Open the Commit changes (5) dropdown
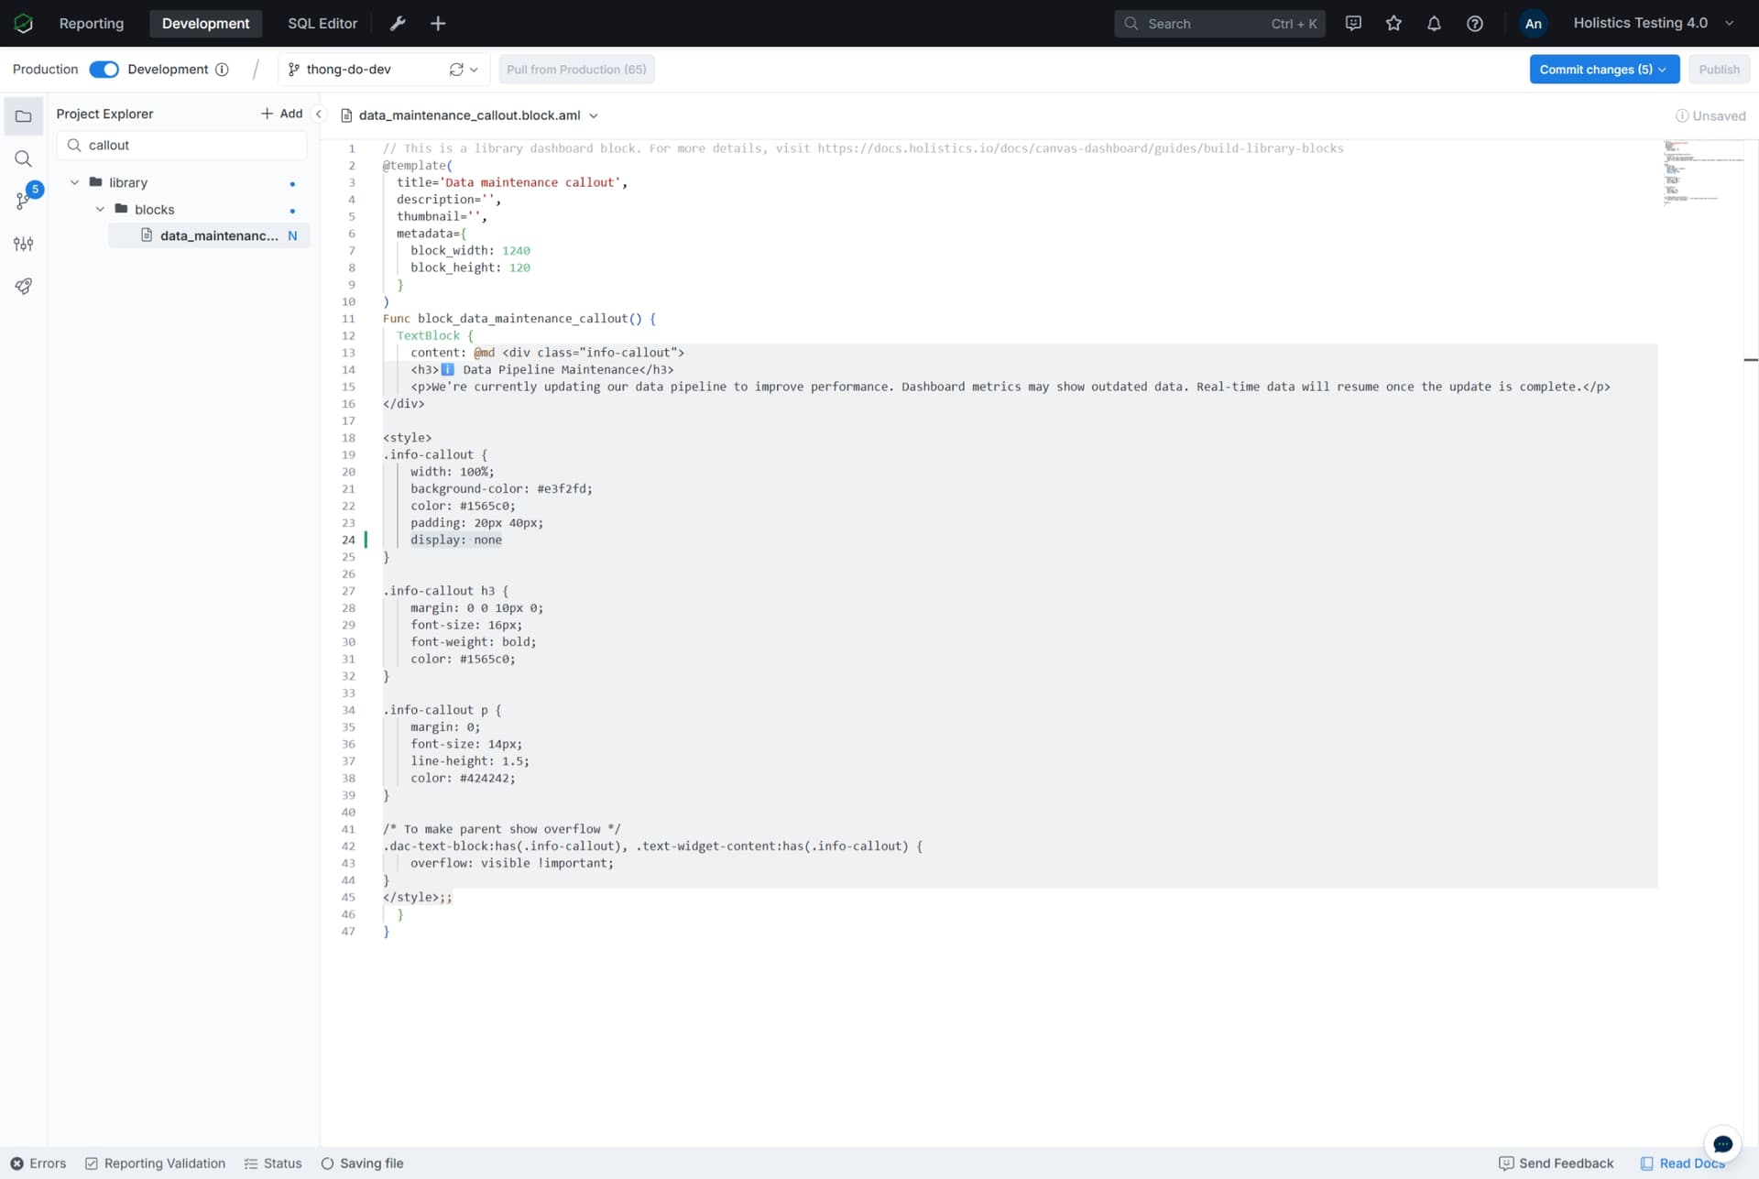 point(1604,70)
